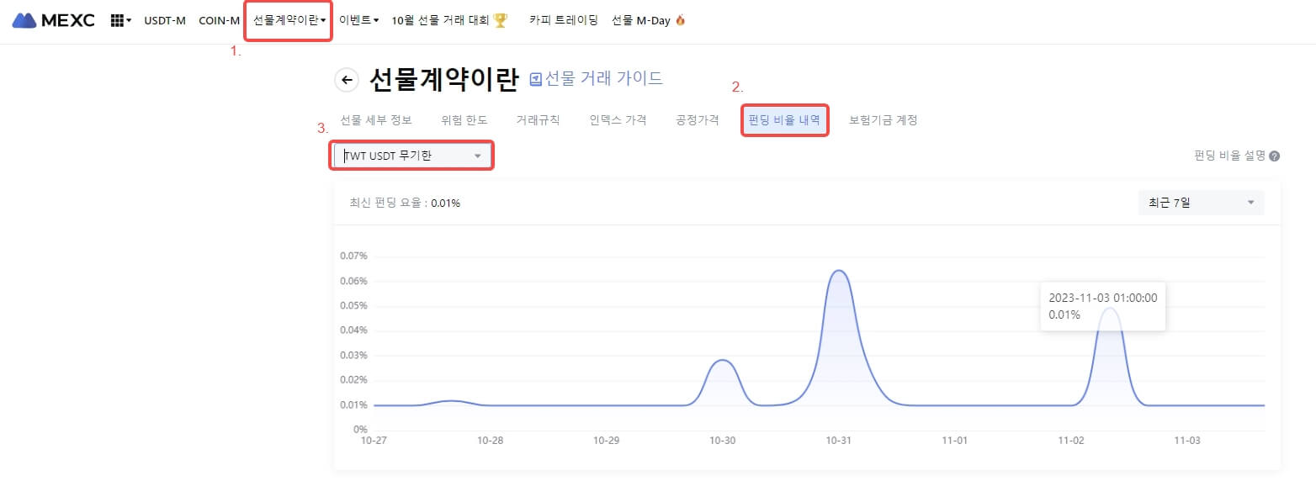Screen dimensions: 1316x481
Task: Open the 카피 트레이딩 link
Action: click(x=563, y=20)
